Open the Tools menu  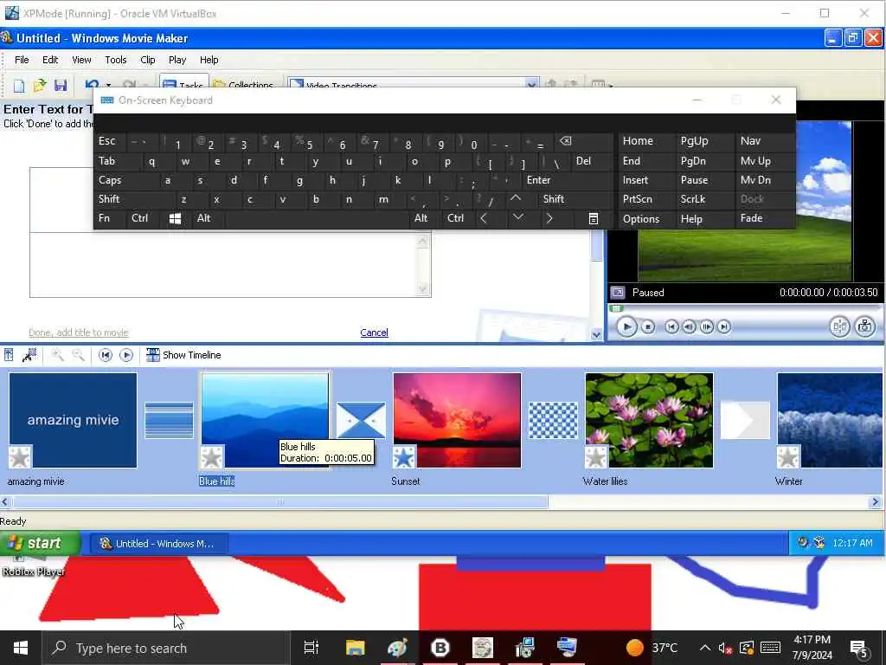point(115,60)
